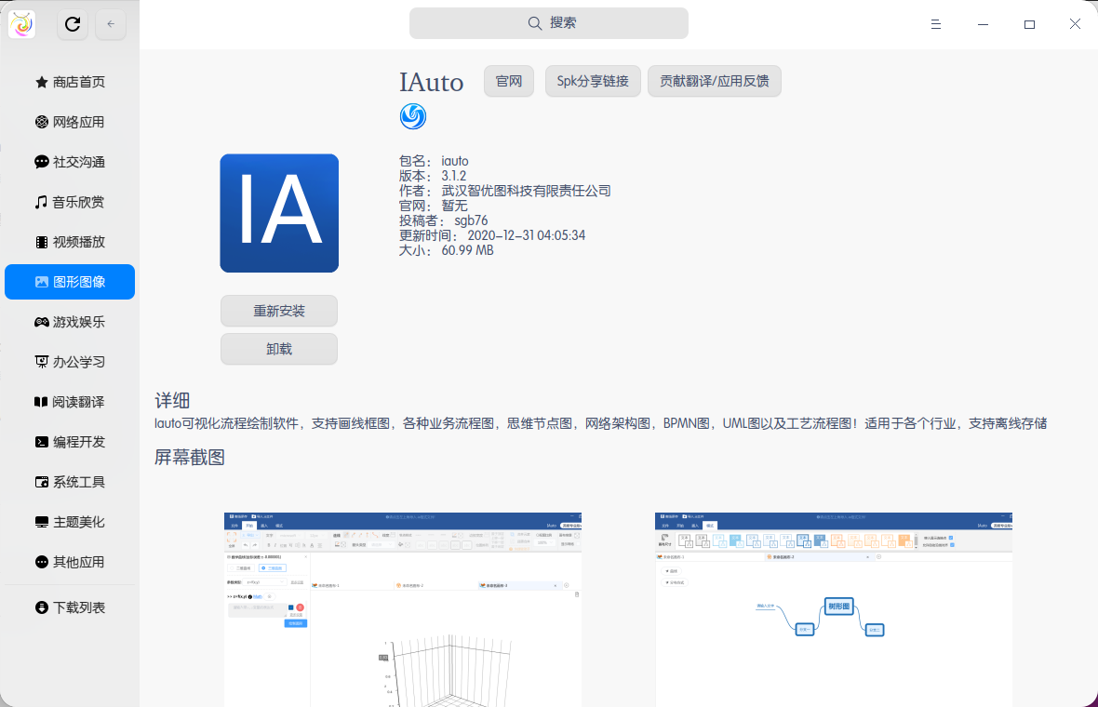Click the Spark Store logo icon

pyautogui.click(x=22, y=24)
